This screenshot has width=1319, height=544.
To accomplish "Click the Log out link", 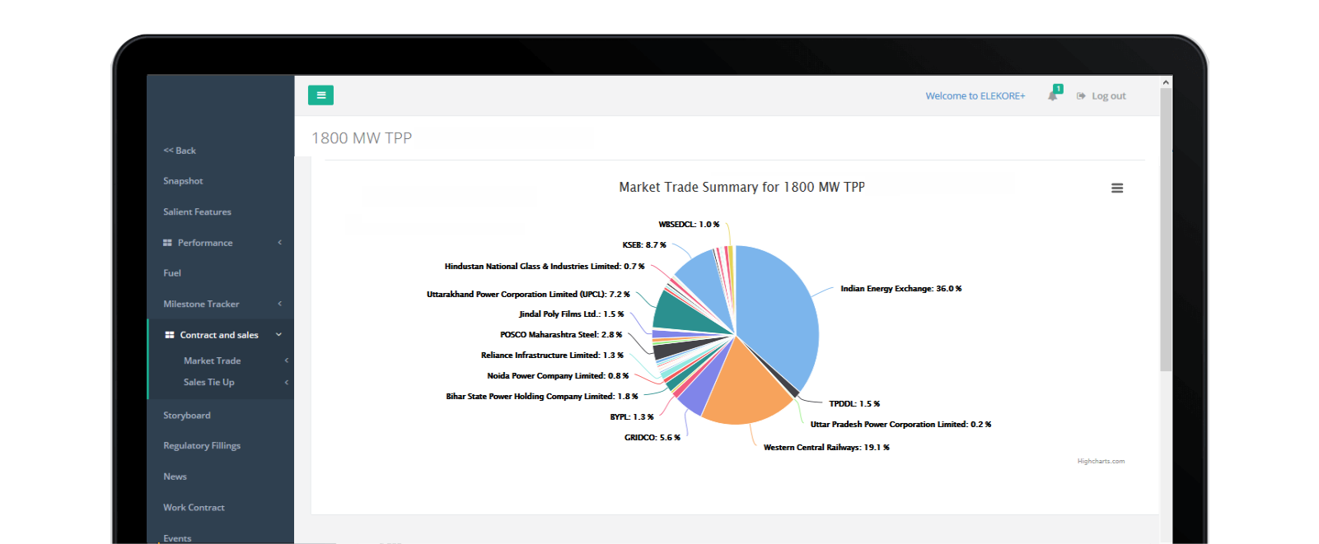I will point(1109,96).
